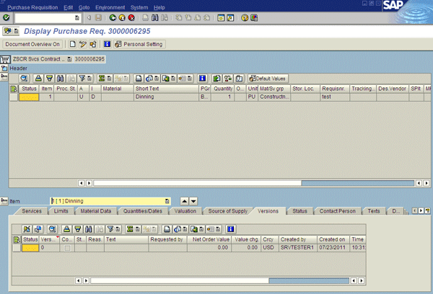Click the blue info icon in Versions toolbar
This screenshot has height=294, width=433.
coord(231,228)
